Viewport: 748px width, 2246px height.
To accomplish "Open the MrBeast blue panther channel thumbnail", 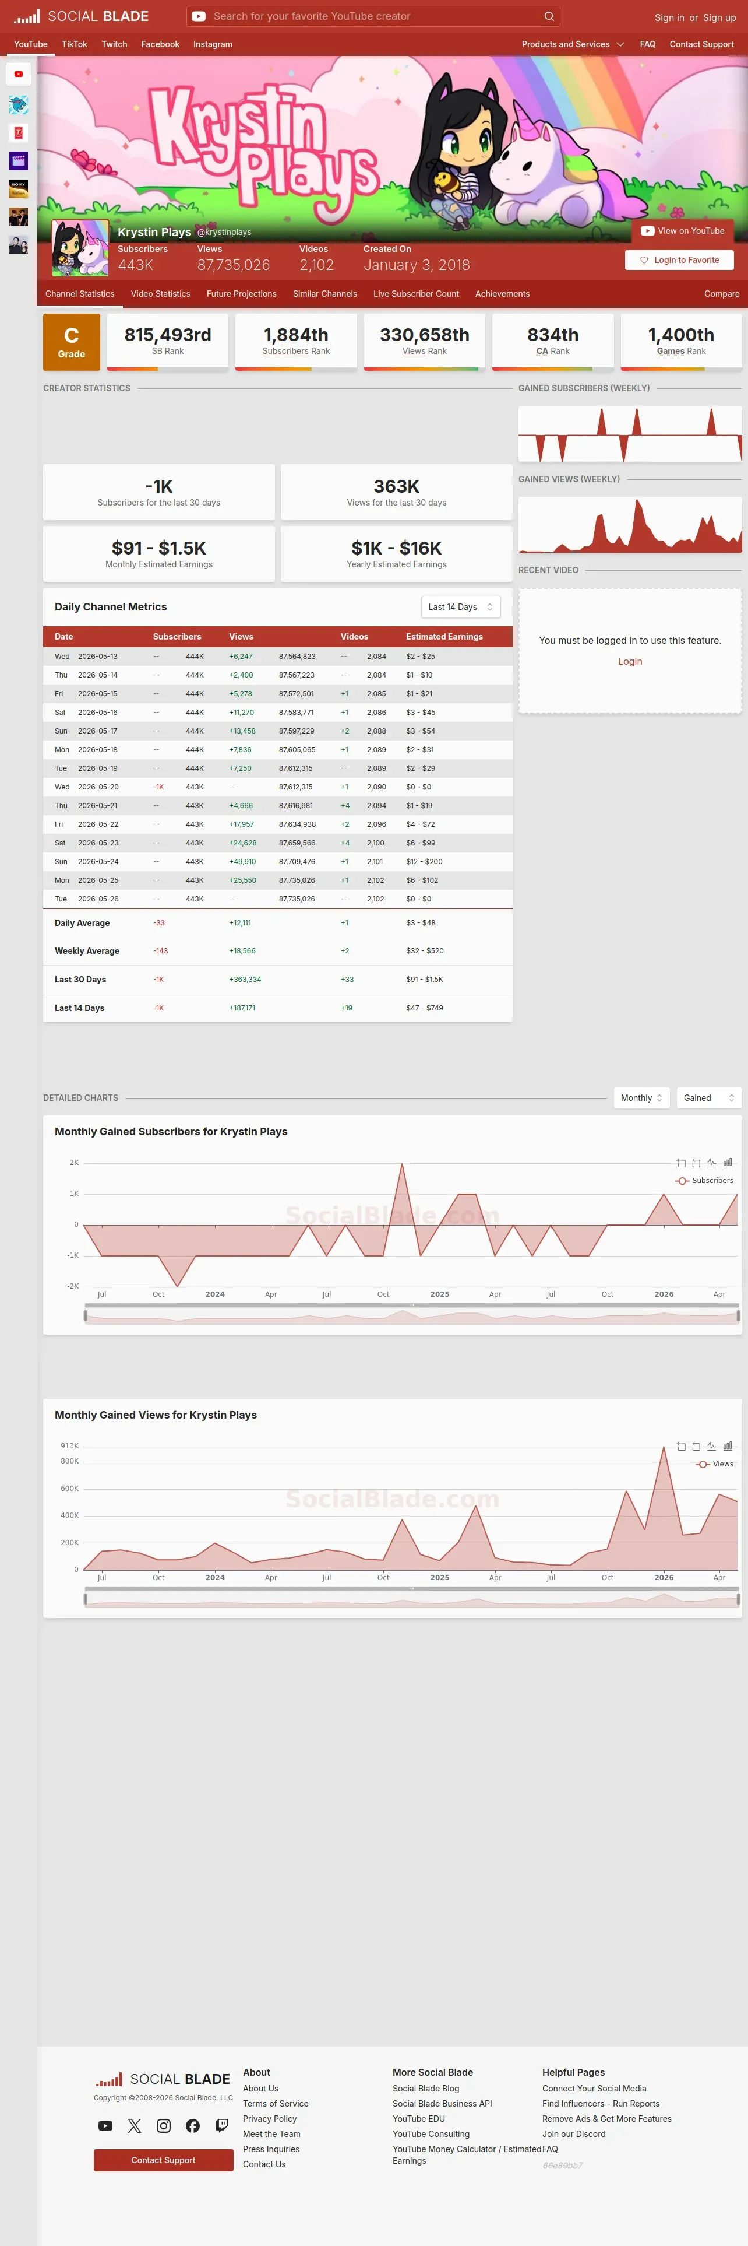I will (18, 104).
